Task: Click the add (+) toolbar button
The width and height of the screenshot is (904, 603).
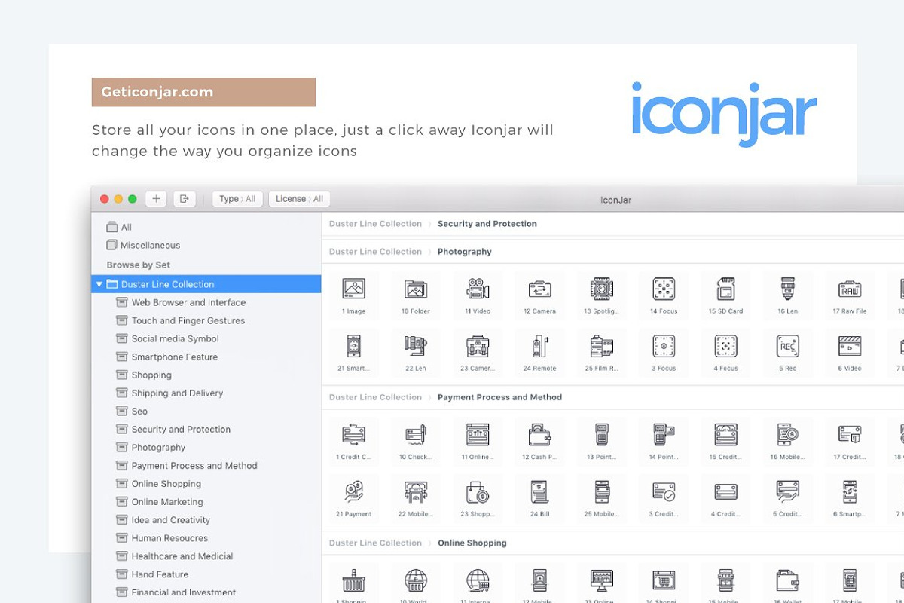Action: pyautogui.click(x=156, y=199)
